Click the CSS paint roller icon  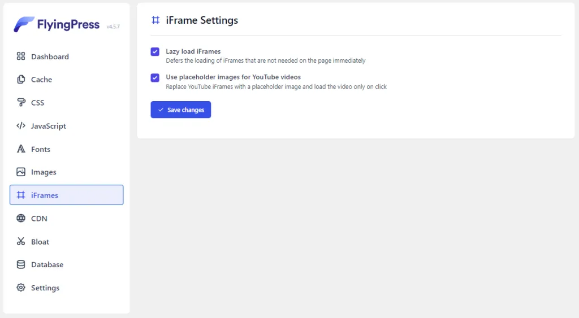coord(21,103)
